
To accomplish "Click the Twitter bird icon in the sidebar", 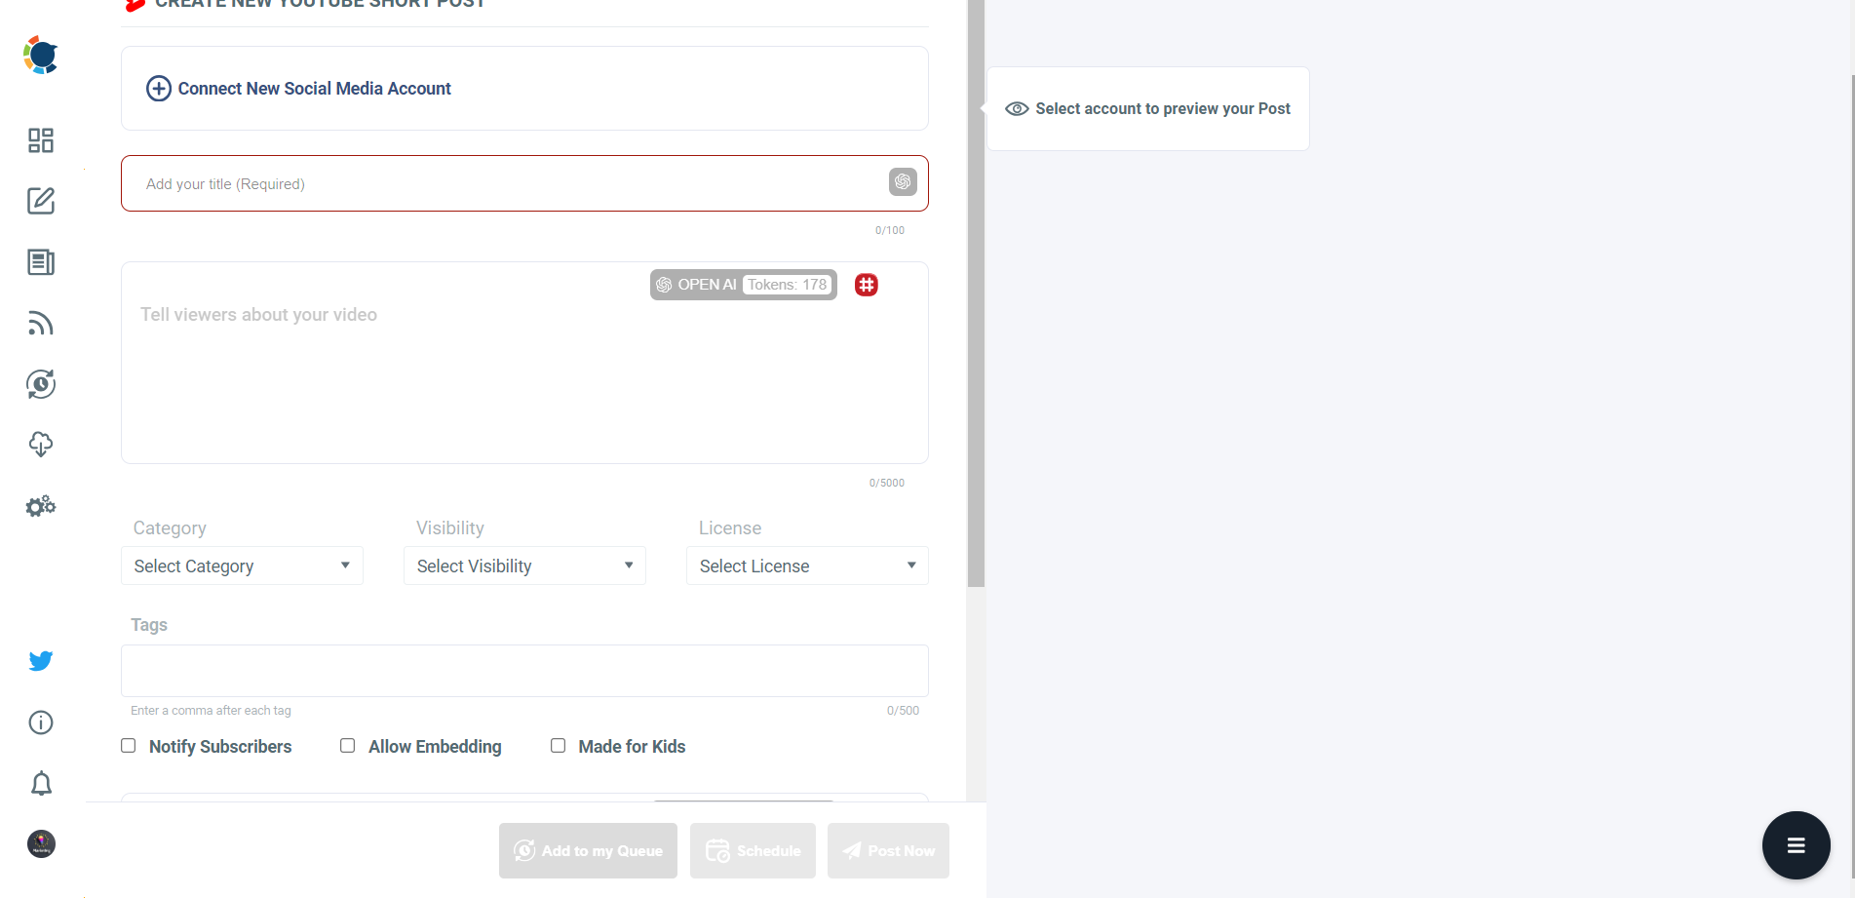I will (40, 660).
